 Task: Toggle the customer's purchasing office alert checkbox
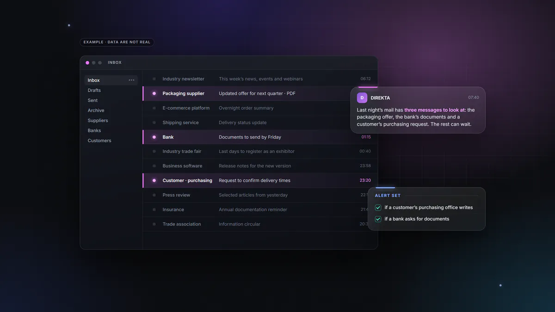pos(378,208)
